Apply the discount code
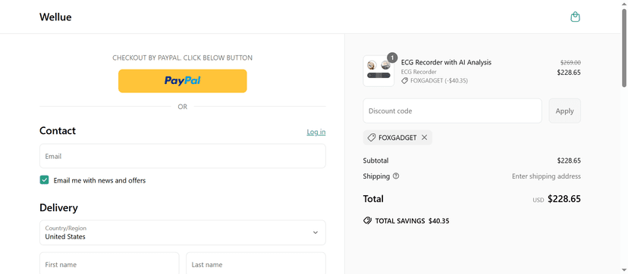Image resolution: width=628 pixels, height=274 pixels. [565, 111]
